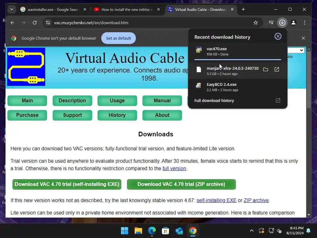This screenshot has width=317, height=238.
Task: Open manjaro-xfce file with external icon
Action: point(276,69)
